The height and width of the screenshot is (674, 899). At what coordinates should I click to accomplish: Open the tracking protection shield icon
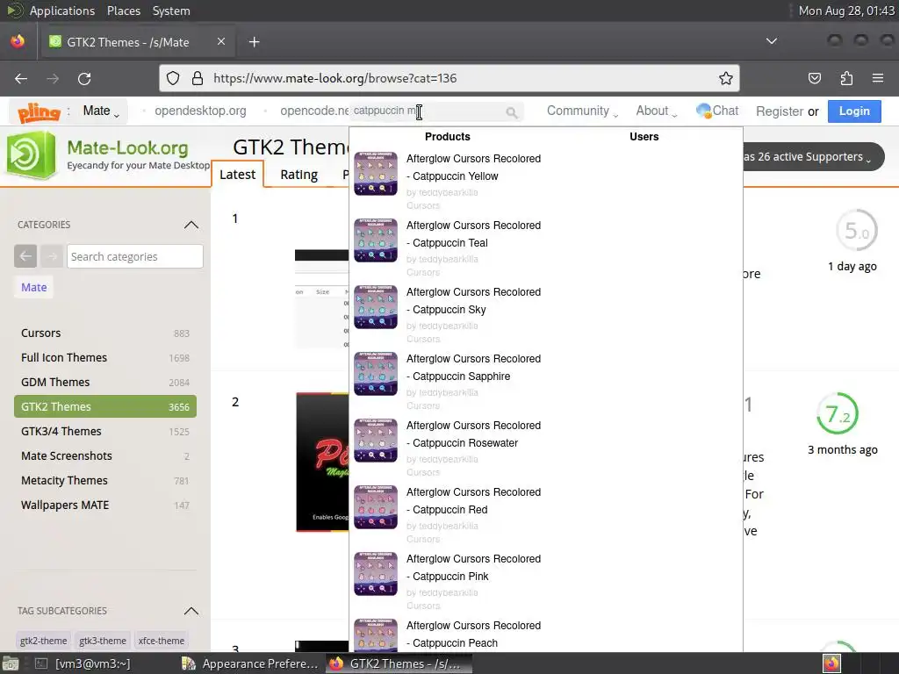[173, 78]
